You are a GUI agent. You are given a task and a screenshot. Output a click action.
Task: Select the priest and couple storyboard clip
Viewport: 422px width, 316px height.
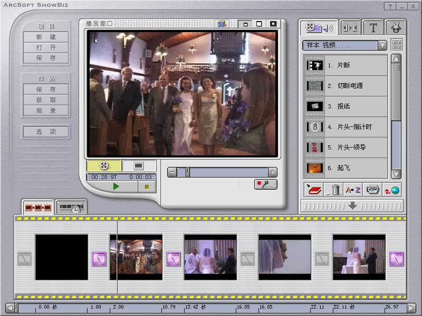(x=210, y=257)
